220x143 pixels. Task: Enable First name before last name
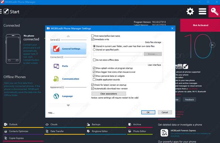pos(92,36)
